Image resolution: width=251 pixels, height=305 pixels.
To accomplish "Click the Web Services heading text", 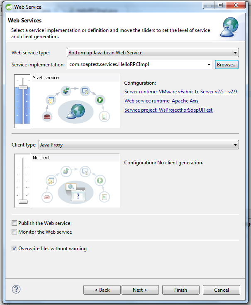I will pos(25,20).
